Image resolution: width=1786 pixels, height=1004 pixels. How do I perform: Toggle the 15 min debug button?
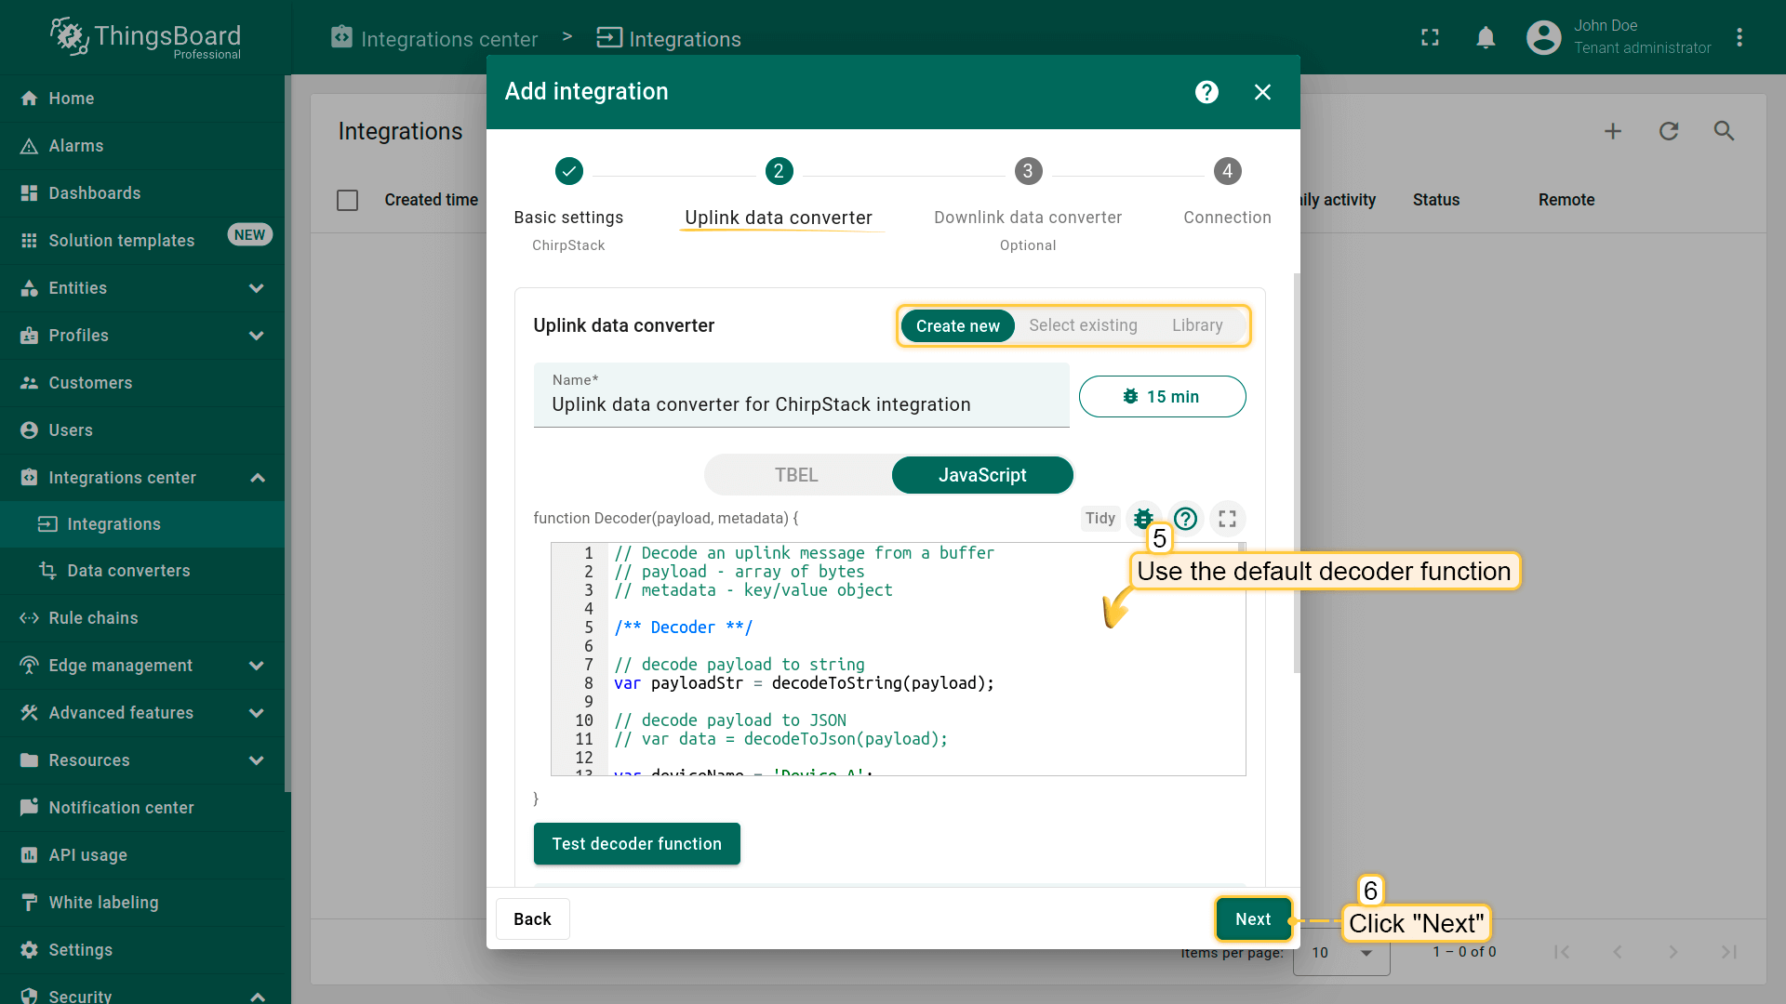click(x=1162, y=397)
